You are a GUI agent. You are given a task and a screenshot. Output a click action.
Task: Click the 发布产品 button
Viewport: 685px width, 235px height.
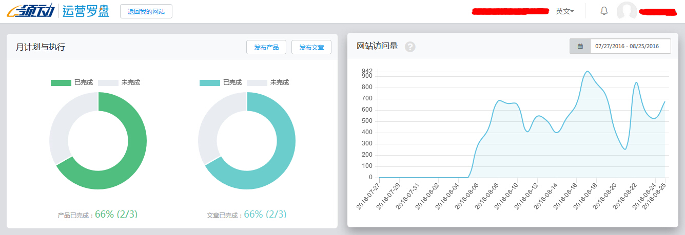[266, 47]
